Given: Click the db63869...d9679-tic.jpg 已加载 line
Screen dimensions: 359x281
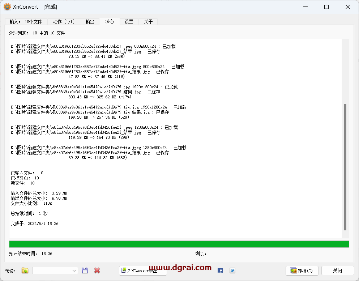Looking at the screenshot, I should (98, 107).
